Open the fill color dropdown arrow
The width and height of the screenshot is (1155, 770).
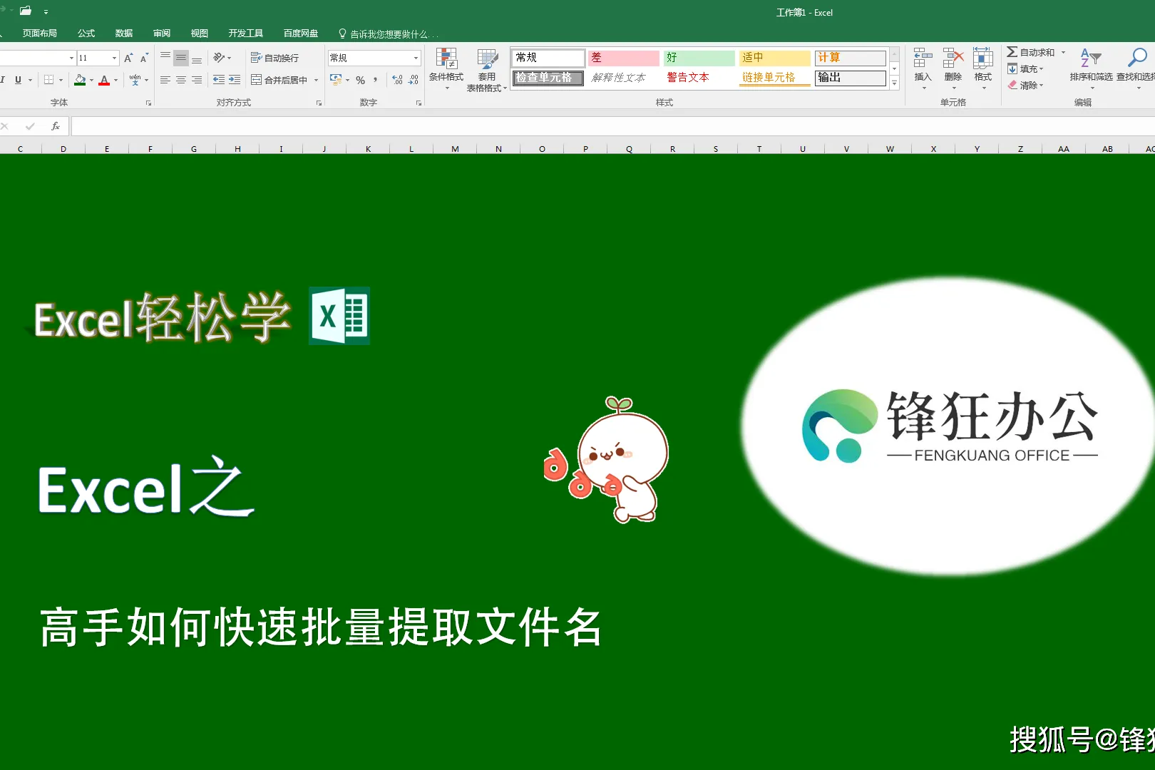tap(91, 80)
